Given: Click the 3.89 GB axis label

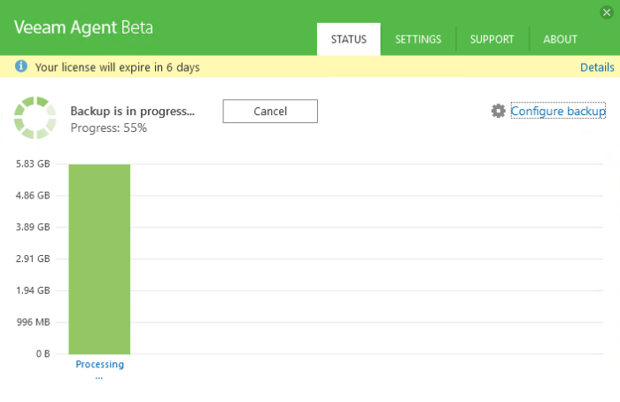Looking at the screenshot, I should coord(33,227).
